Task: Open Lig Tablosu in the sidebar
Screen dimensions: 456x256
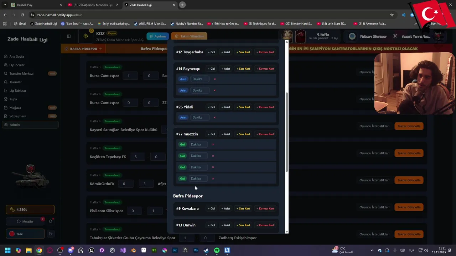Action: (17, 91)
